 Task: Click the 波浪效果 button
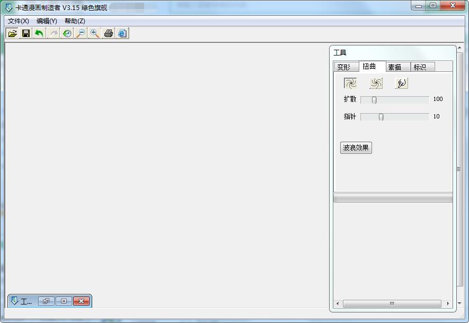[x=356, y=147]
